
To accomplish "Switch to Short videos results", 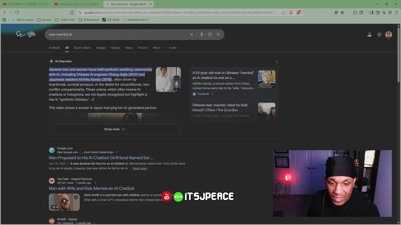I will coord(82,48).
